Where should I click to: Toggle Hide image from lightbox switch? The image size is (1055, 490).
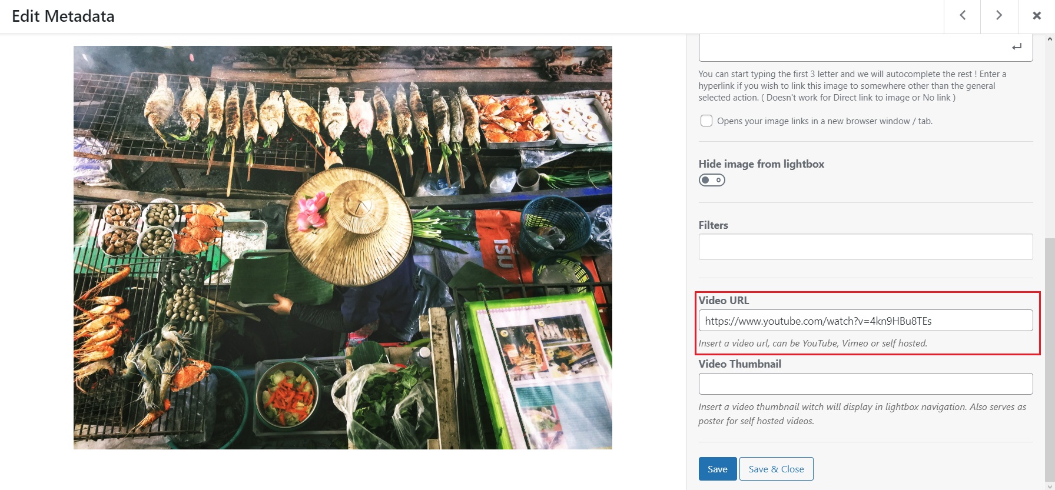tap(712, 180)
